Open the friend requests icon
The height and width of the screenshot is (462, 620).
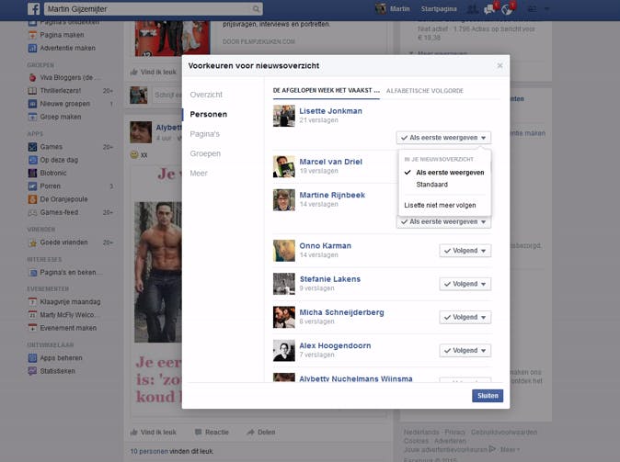coord(472,8)
